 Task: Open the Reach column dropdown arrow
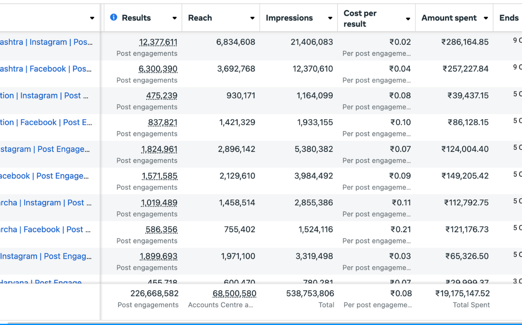click(x=252, y=18)
